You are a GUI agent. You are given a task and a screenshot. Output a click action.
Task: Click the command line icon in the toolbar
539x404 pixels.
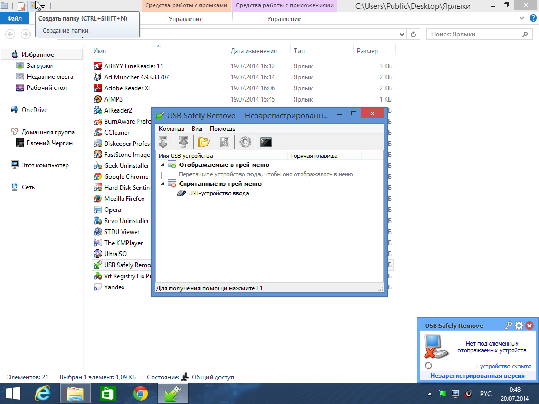tap(266, 142)
